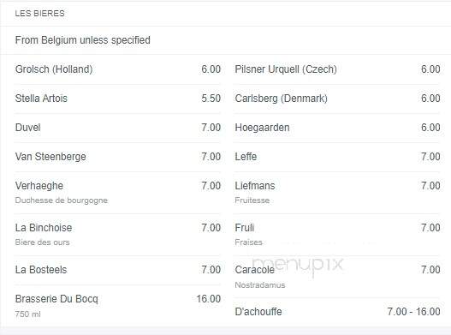Screen dimensions: 451x335
Task: Click the 7.00 - 16.00 price range
Action: click(413, 312)
